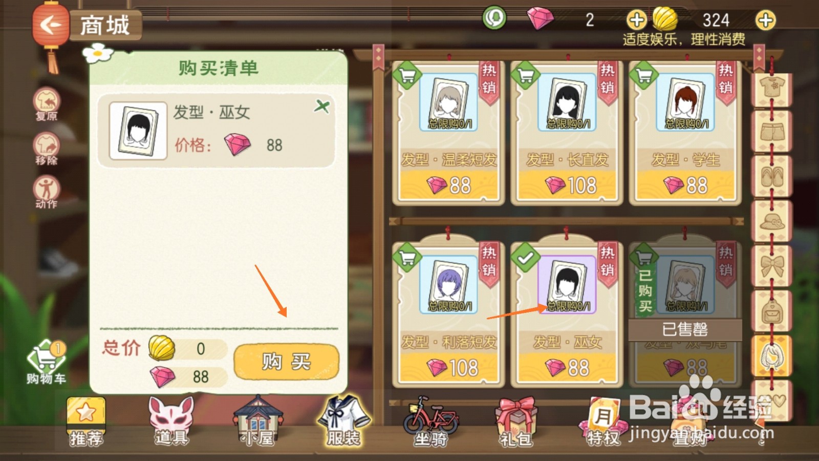
Task: Select the 发型·学生 hairstyle card
Action: pos(685,133)
